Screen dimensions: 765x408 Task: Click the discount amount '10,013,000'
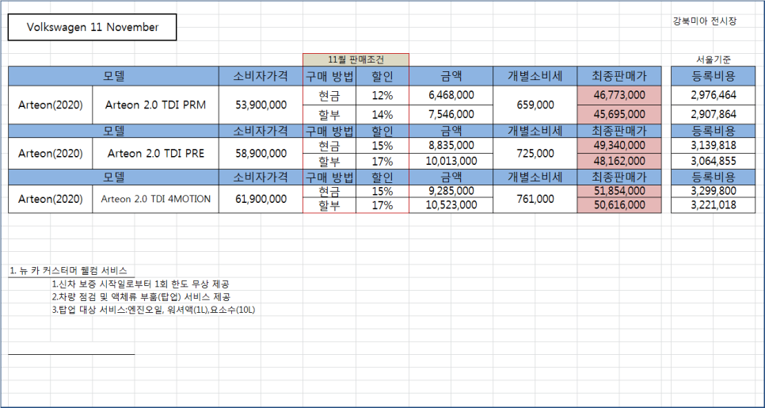(x=451, y=161)
